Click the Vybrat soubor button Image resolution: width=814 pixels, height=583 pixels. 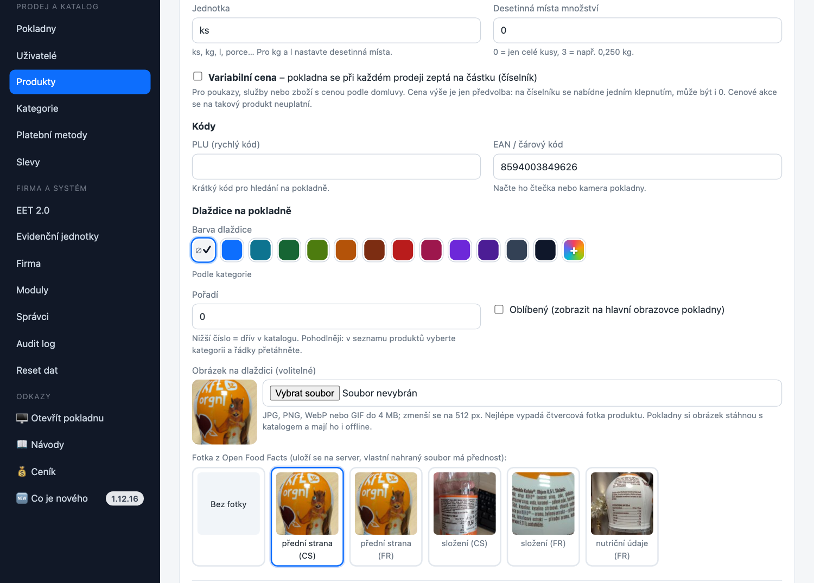(305, 393)
